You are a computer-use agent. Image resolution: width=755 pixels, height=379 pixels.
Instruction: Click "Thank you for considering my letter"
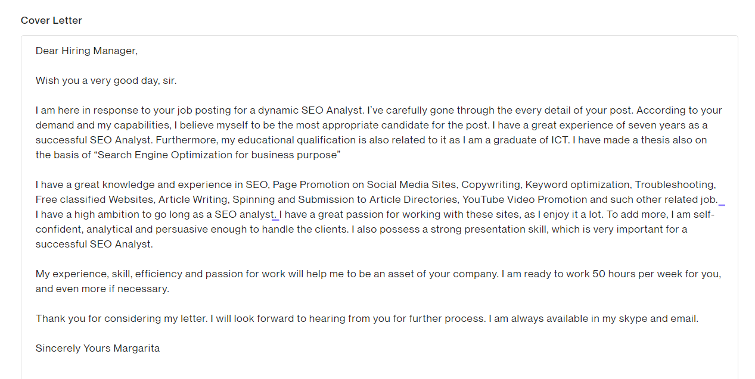coord(121,319)
